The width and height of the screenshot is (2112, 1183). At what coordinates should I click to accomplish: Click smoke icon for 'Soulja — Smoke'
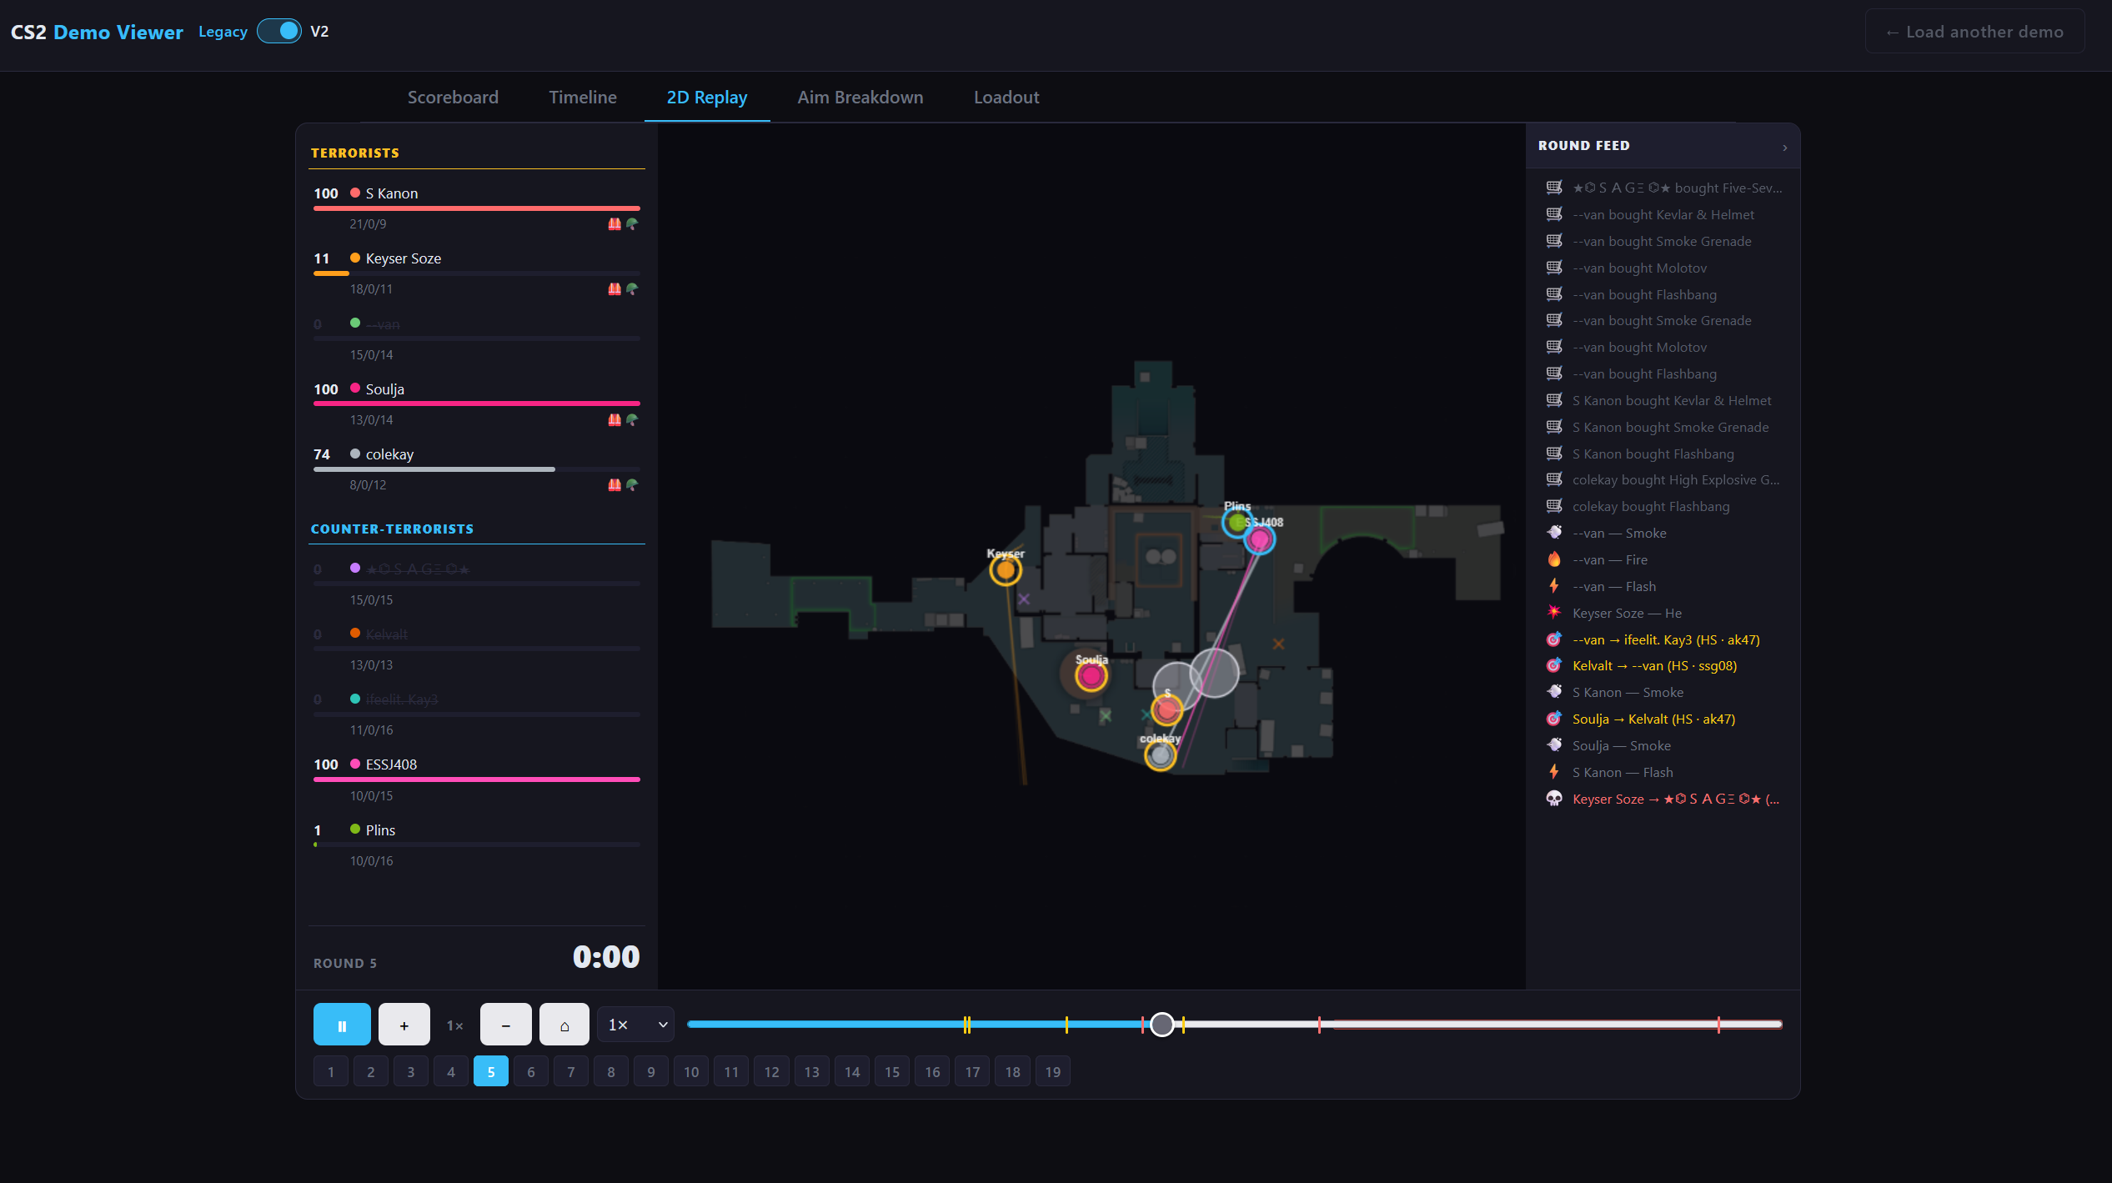1554,745
